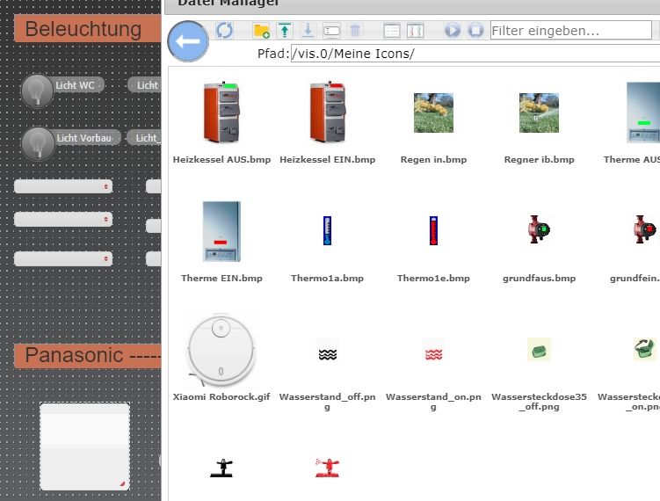Viewport: 660px width, 501px height.
Task: Upload a file with green arrow icon
Action: 285,31
